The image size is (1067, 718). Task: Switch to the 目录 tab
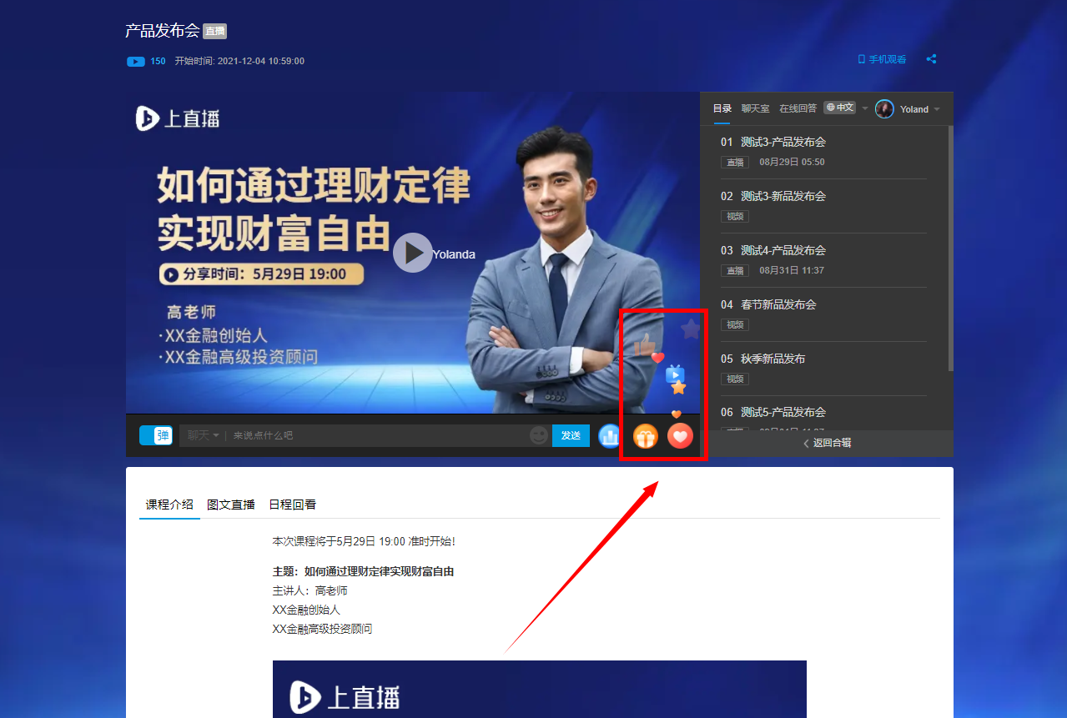click(x=722, y=108)
